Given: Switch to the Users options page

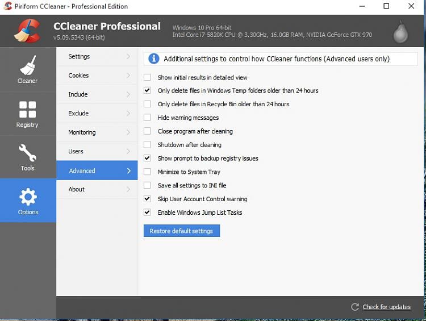Looking at the screenshot, I should coord(97,151).
